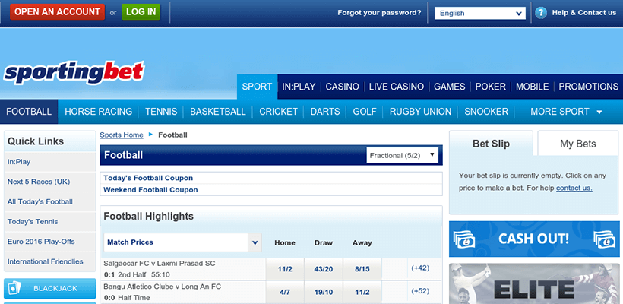Expand the More Sport menu
This screenshot has width=623, height=304.
pos(566,112)
